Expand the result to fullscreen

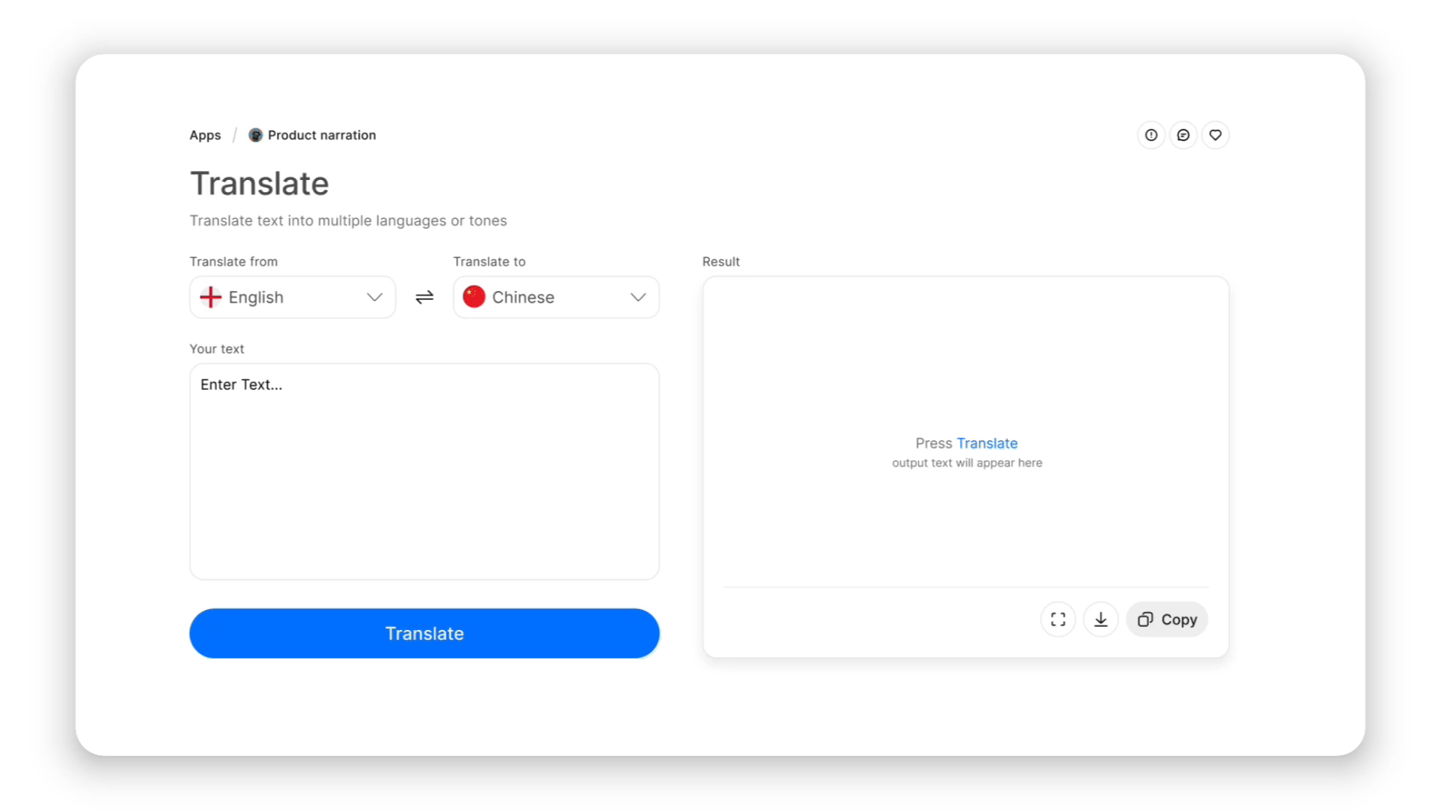(x=1058, y=619)
